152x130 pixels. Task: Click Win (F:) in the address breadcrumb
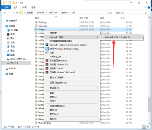click(41, 13)
